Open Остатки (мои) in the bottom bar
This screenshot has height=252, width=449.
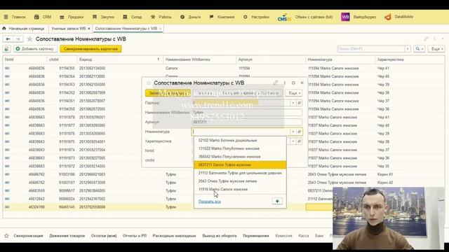(104, 236)
